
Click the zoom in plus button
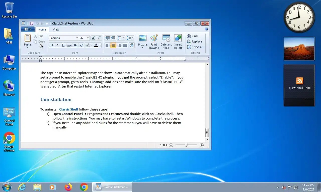202,145
